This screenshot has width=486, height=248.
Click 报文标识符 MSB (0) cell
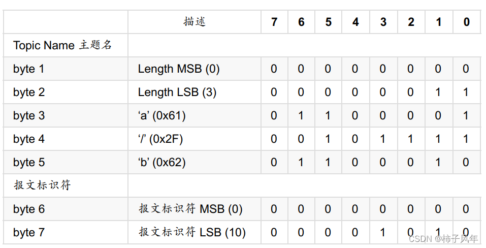pos(190,209)
